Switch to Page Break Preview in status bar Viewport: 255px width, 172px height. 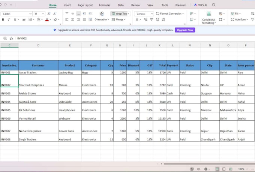(x=231, y=169)
